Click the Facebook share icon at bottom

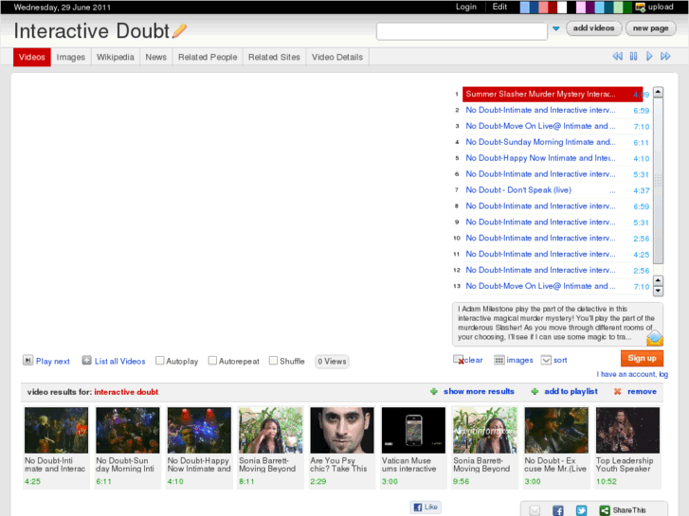pyautogui.click(x=558, y=510)
